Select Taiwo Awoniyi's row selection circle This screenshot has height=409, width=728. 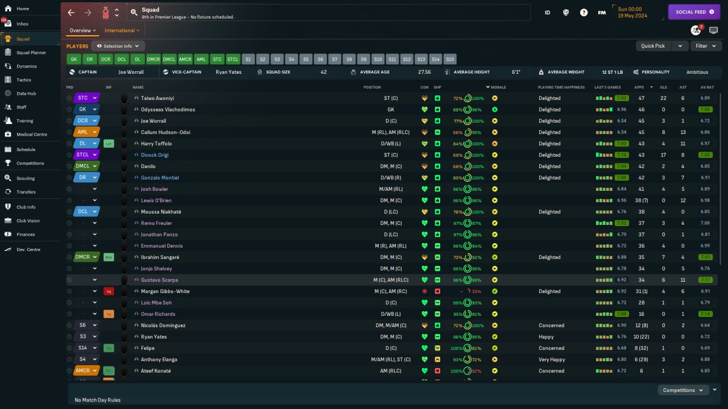click(x=69, y=98)
